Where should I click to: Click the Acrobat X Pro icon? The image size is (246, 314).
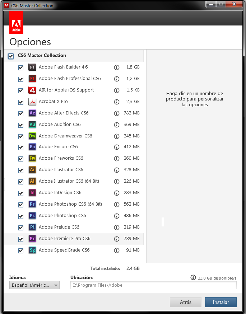pos(32,102)
